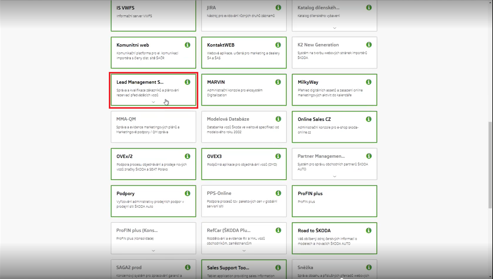493x279 pixels.
Task: Click info icon on MARVIN tile
Action: pos(278,82)
